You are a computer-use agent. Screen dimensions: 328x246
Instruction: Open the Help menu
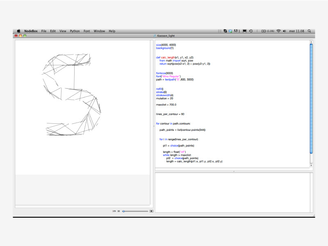112,31
